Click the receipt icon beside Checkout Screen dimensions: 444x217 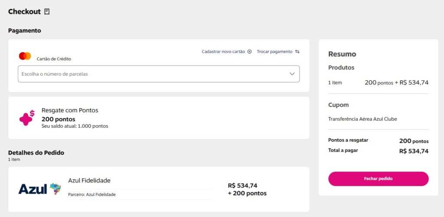pos(47,12)
